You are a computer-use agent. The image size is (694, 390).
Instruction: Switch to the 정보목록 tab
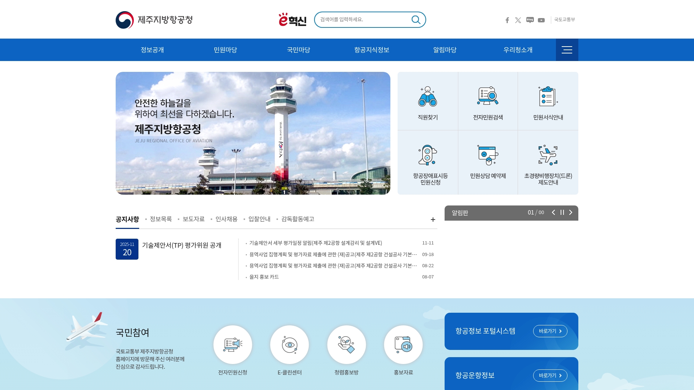pos(161,219)
